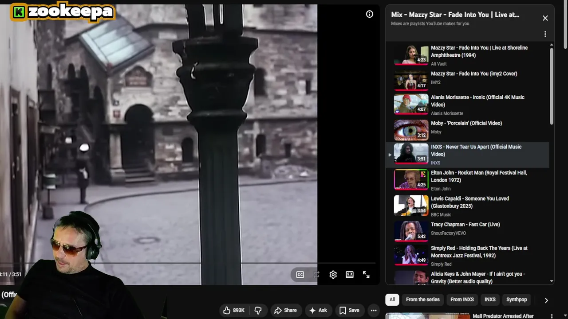Open more actions ellipsis under the video
The width and height of the screenshot is (568, 319).
point(374,310)
